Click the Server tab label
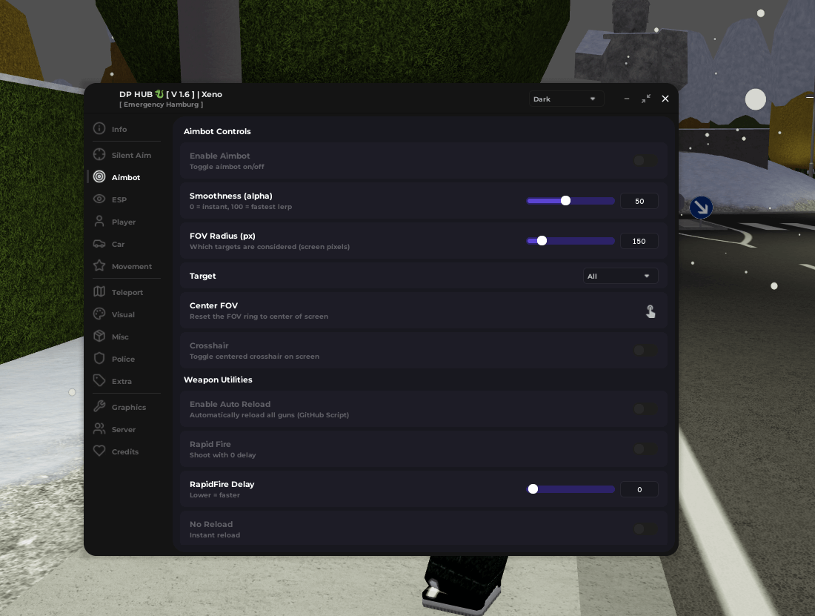Viewport: 815px width, 616px height. (124, 430)
